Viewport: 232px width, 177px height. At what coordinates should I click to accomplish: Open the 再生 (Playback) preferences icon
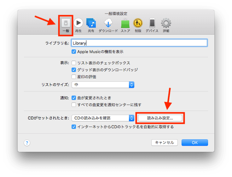coord(78,25)
